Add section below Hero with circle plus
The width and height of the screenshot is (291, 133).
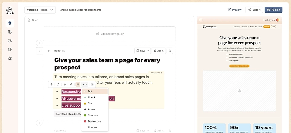39,123
